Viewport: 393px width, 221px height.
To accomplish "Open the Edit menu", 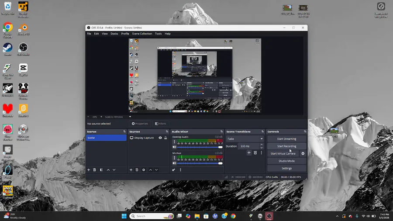I will coord(96,34).
